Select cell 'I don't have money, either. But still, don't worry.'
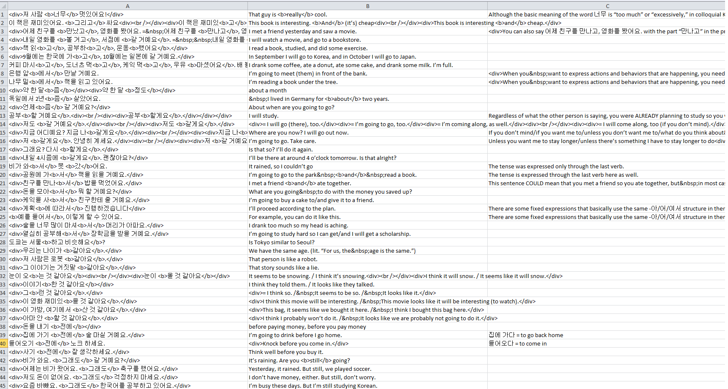This screenshot has width=728, height=389. coord(367,377)
